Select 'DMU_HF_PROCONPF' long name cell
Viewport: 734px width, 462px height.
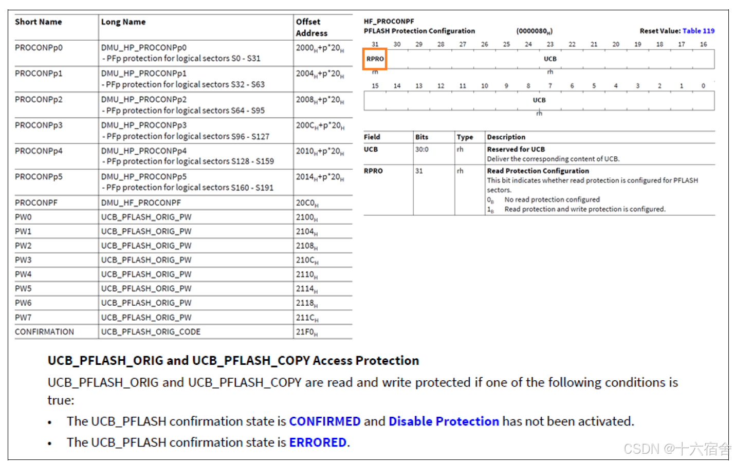[141, 202]
